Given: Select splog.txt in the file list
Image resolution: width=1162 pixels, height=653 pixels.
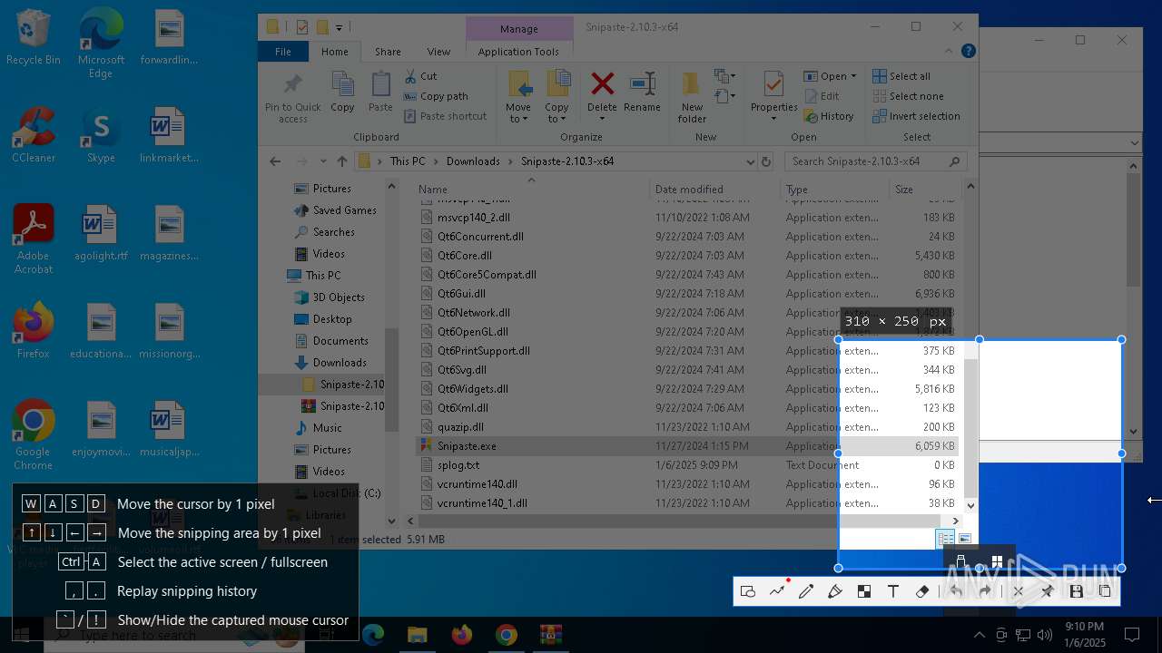Looking at the screenshot, I should (x=687, y=465).
